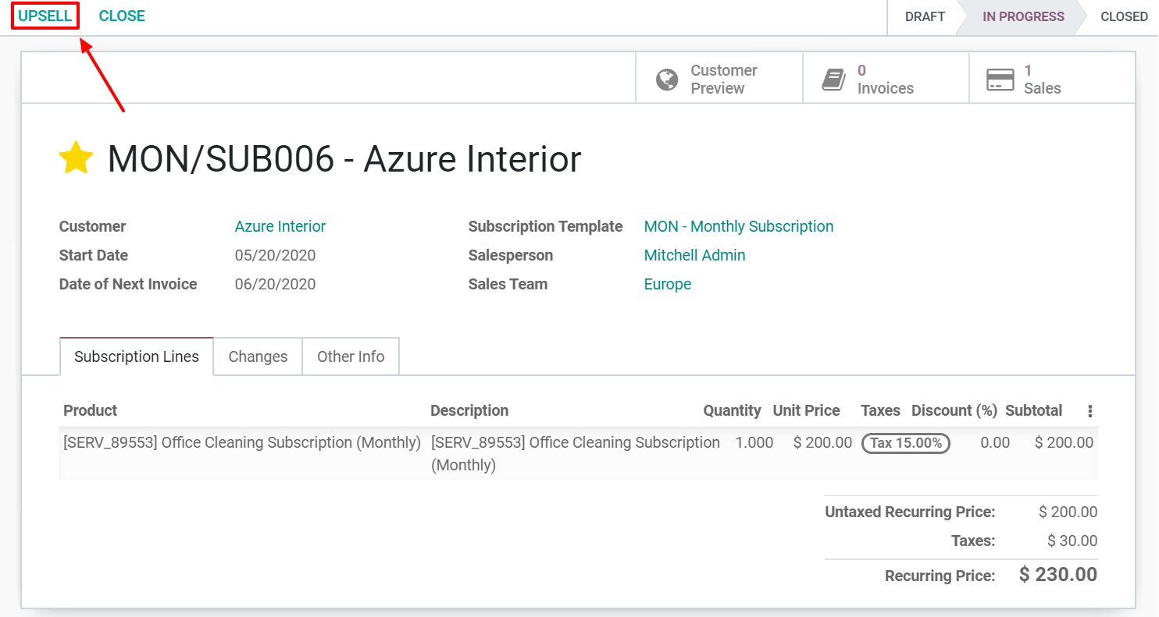Image resolution: width=1159 pixels, height=617 pixels.
Task: Open the Subscription Template selection
Action: [x=737, y=226]
